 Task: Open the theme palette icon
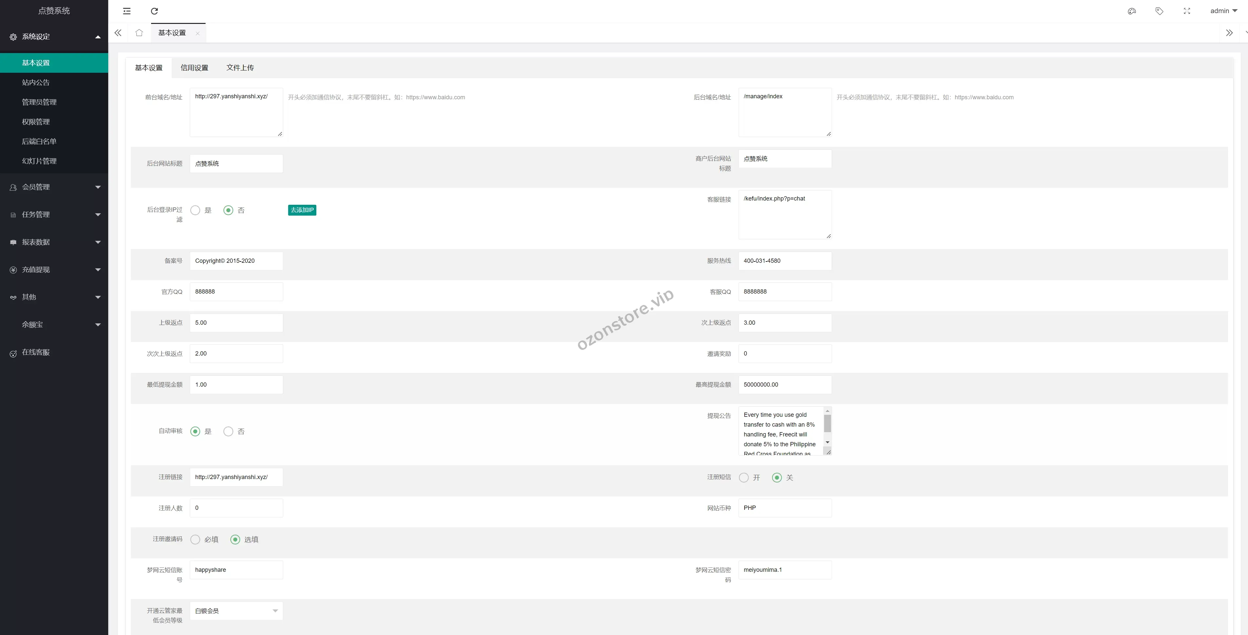click(1132, 11)
